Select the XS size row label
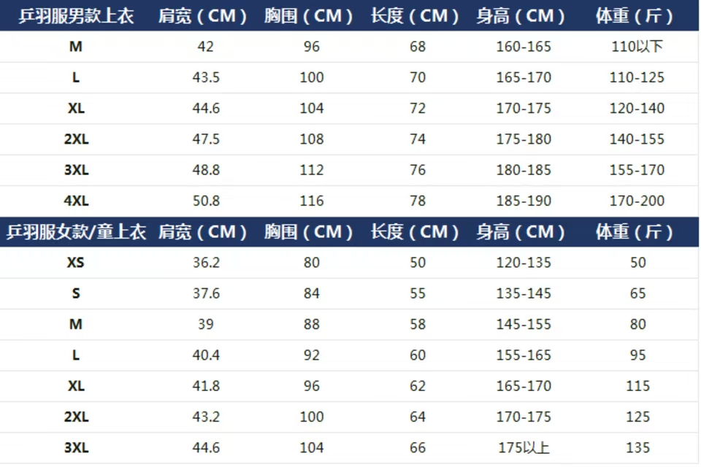The width and height of the screenshot is (701, 467). click(76, 263)
